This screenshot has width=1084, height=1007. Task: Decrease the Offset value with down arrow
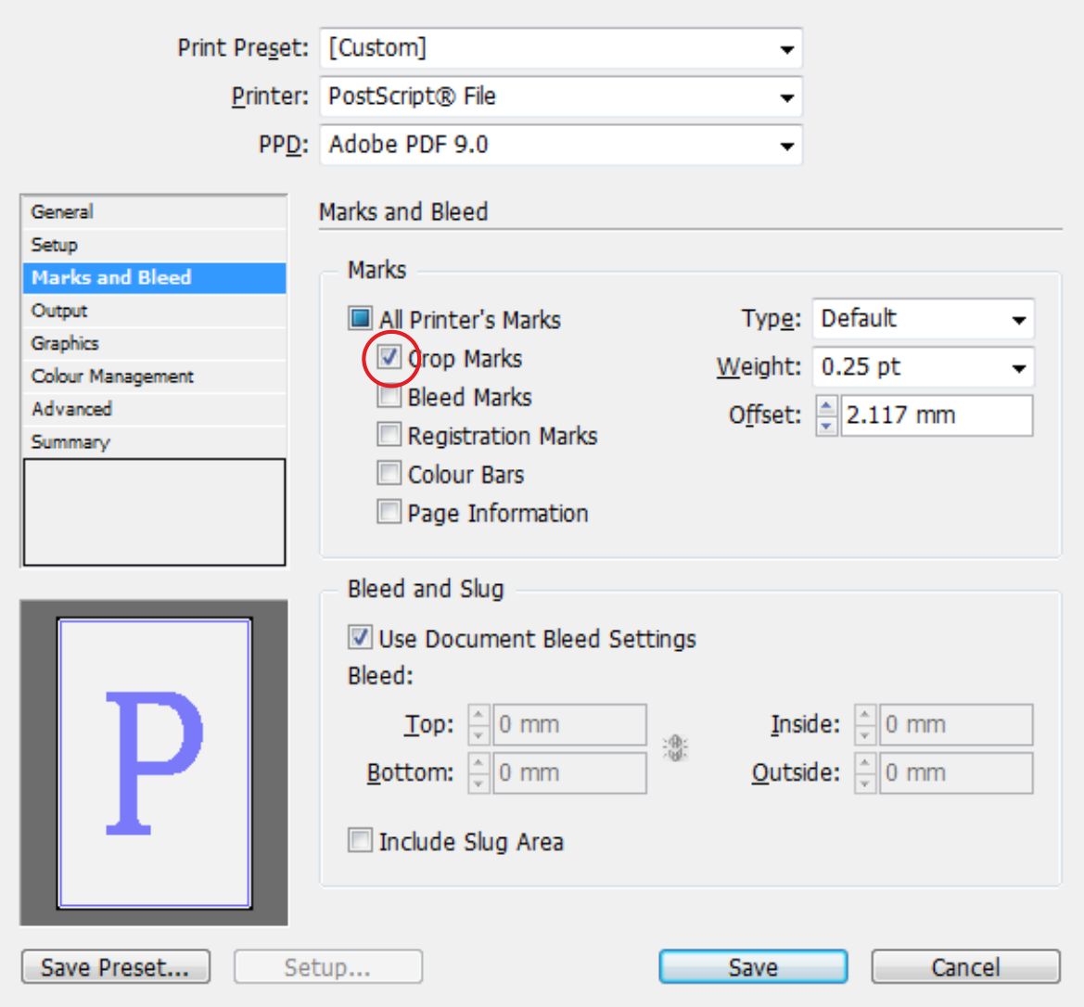click(x=827, y=426)
